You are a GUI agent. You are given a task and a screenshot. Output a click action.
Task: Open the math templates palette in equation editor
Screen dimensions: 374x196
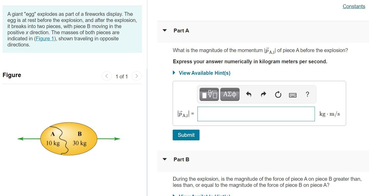[208, 94]
